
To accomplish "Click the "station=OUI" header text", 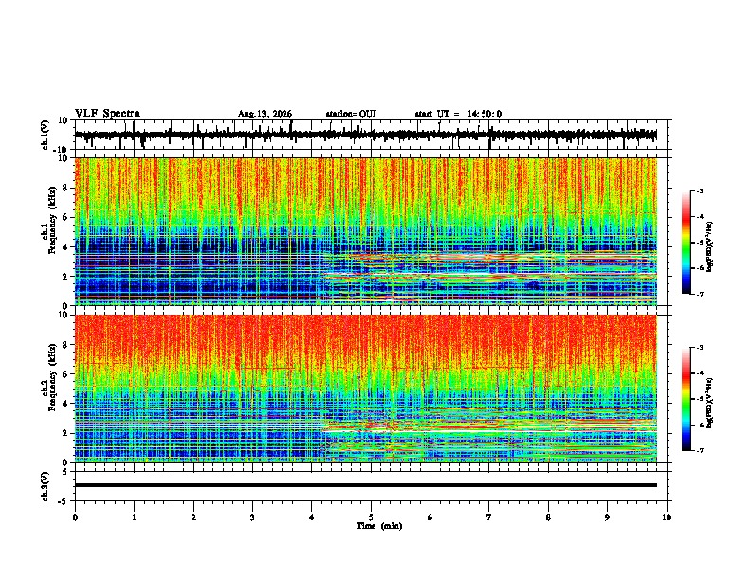I will tap(351, 114).
